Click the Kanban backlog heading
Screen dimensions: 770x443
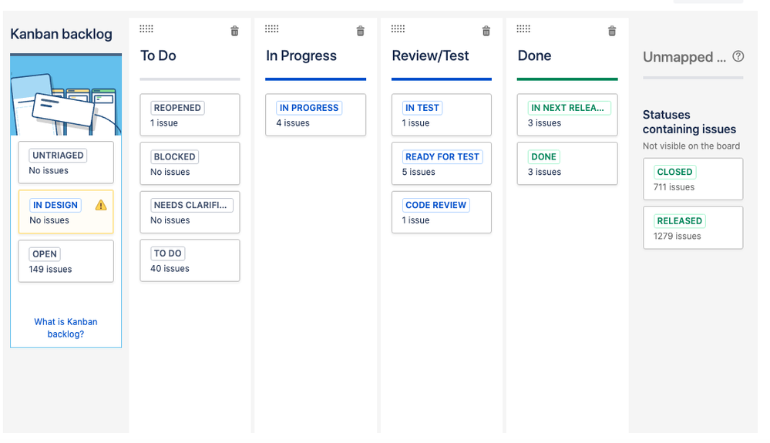[62, 34]
